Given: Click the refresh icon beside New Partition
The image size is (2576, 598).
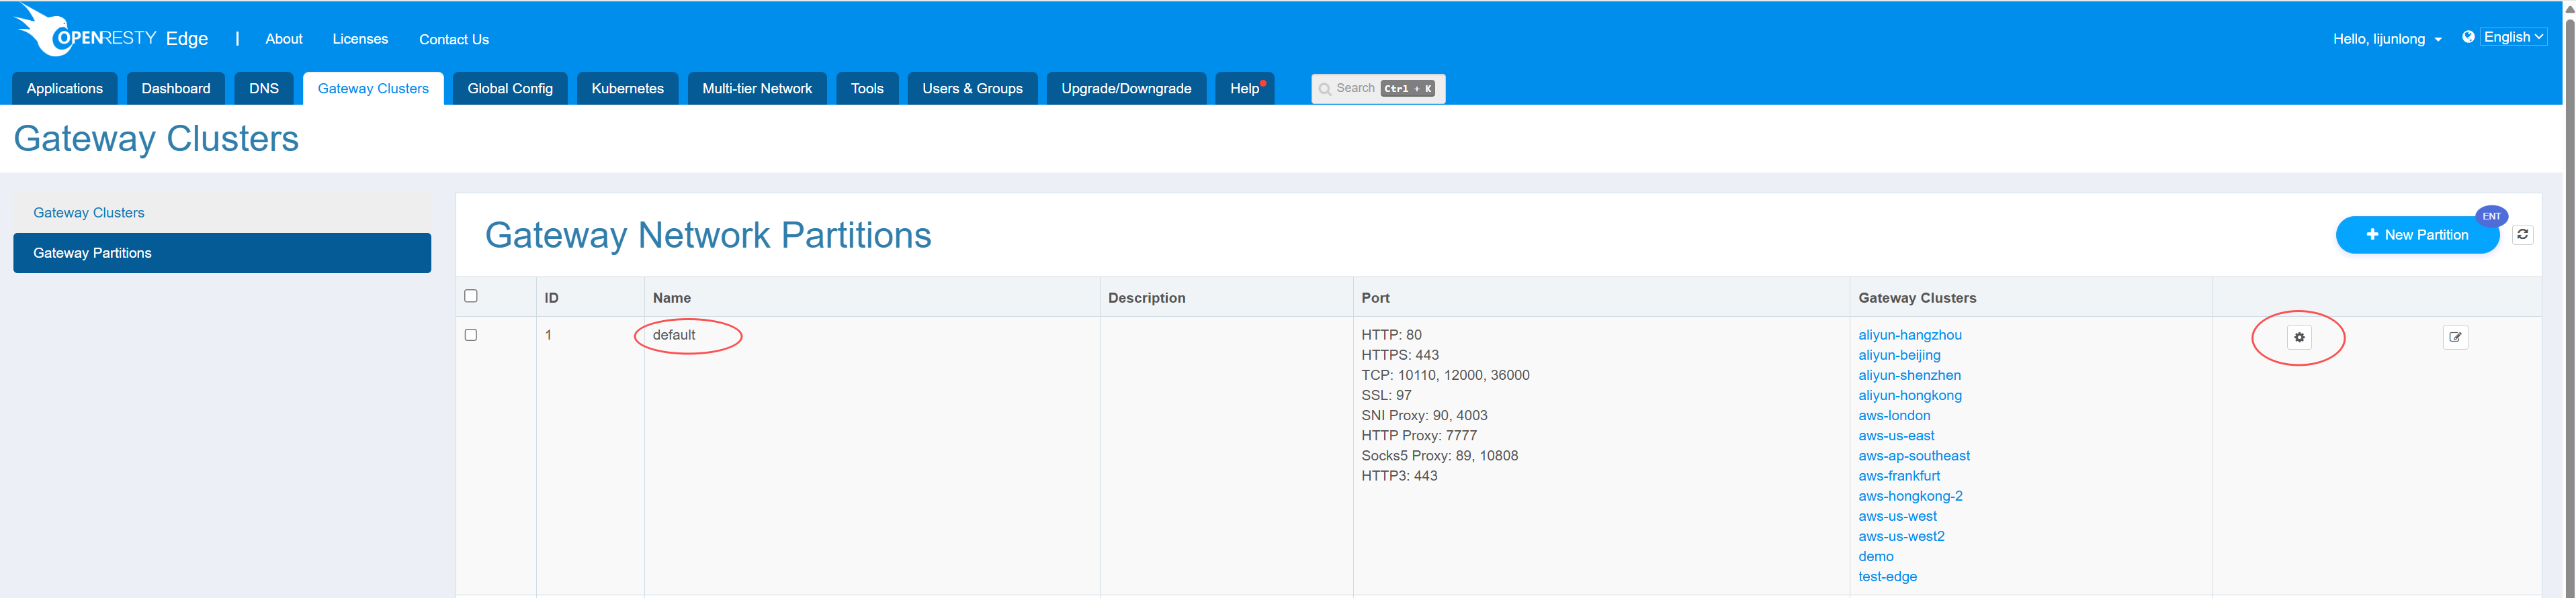Looking at the screenshot, I should point(2522,235).
